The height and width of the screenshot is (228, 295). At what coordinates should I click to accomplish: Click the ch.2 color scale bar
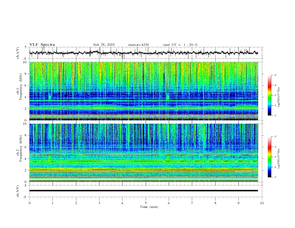tap(269, 157)
